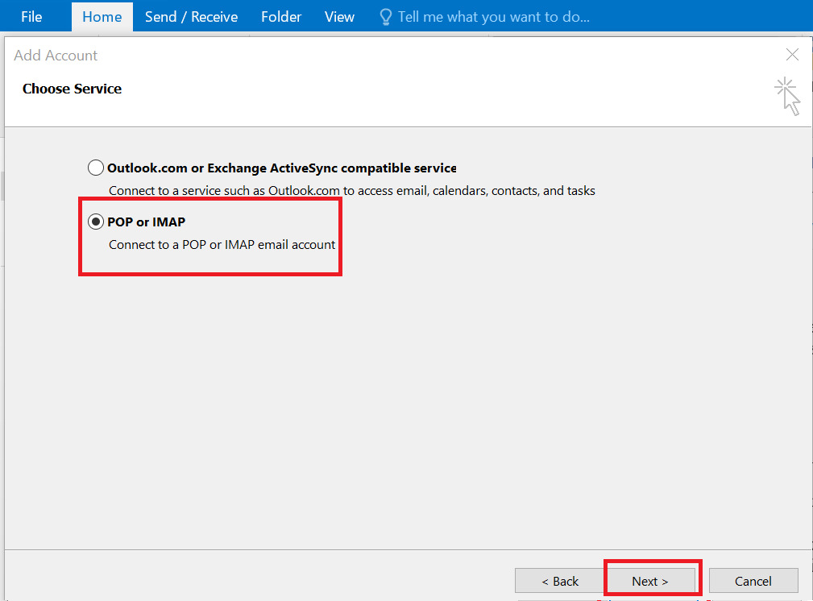The height and width of the screenshot is (601, 813).
Task: Cancel the Add Account wizard
Action: click(753, 581)
